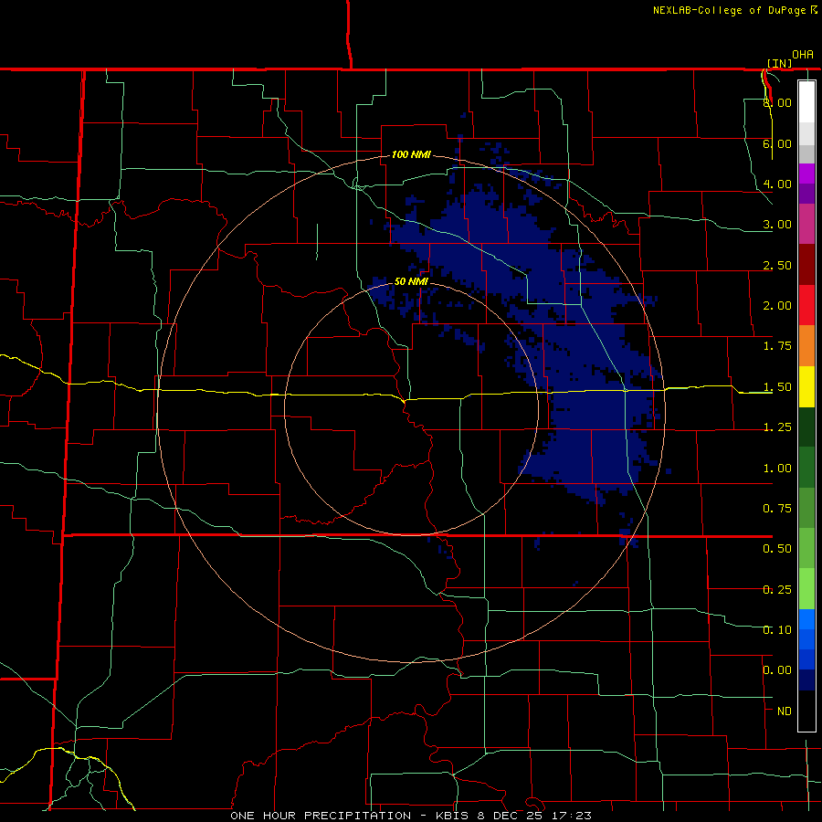Click the NEXLAB-College of DuPage label
This screenshot has width=822, height=822.
[734, 10]
